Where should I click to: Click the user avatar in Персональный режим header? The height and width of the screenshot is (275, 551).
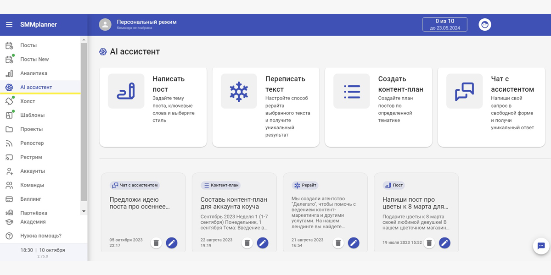click(x=105, y=25)
